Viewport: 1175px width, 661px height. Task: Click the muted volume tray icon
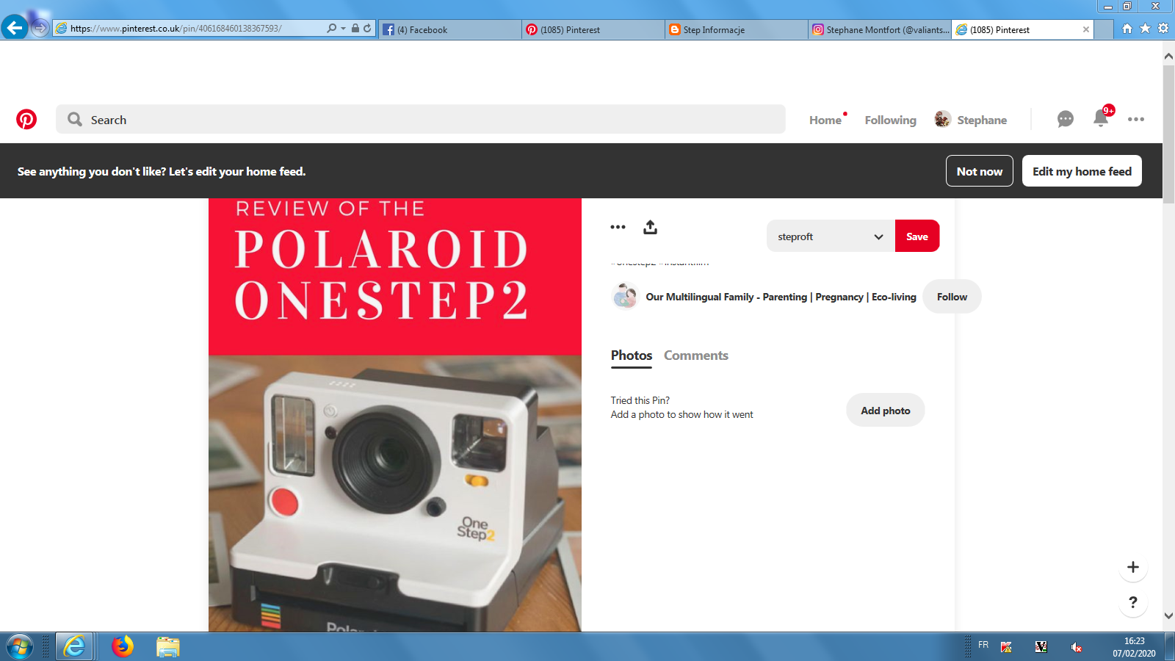point(1076,647)
